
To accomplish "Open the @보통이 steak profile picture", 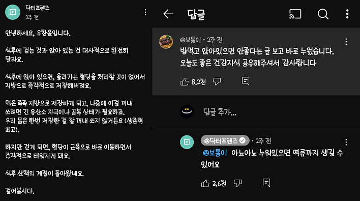I will coord(166,42).
